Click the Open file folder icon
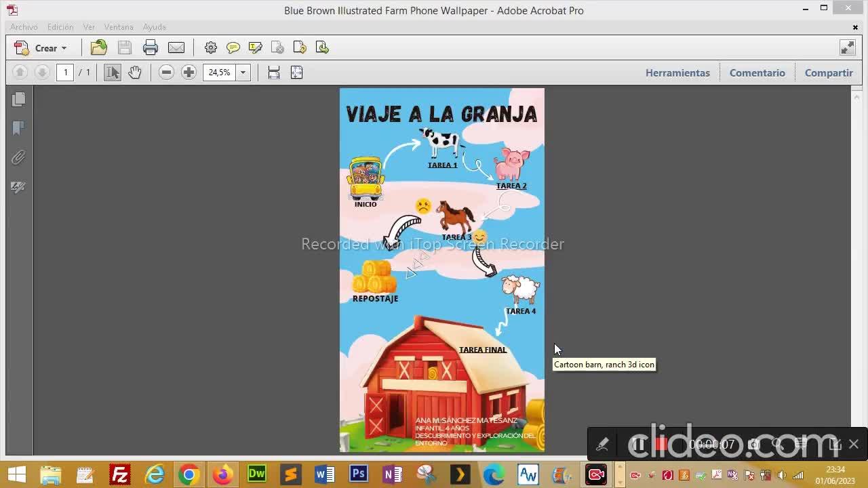 point(99,47)
